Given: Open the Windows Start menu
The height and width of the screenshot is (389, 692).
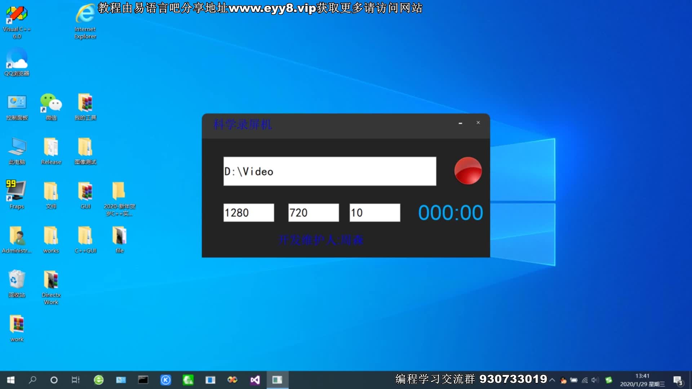Looking at the screenshot, I should pos(11,380).
